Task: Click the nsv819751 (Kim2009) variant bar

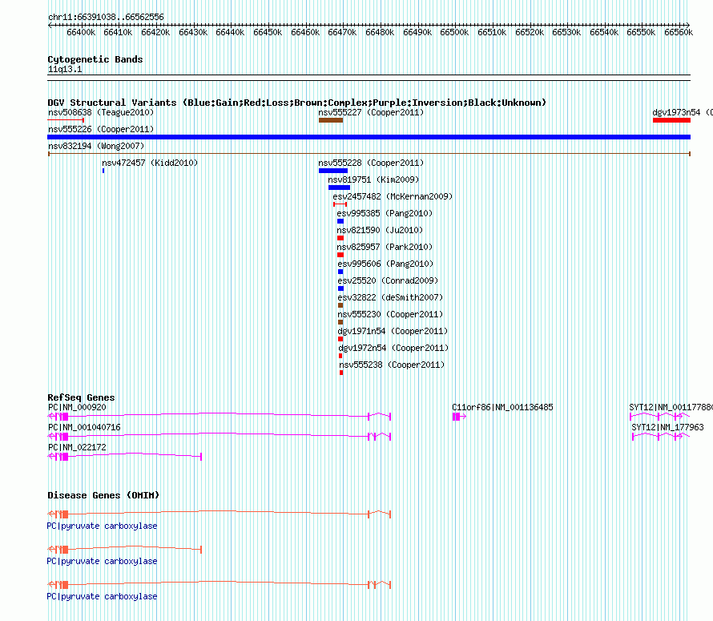Action: (x=339, y=188)
